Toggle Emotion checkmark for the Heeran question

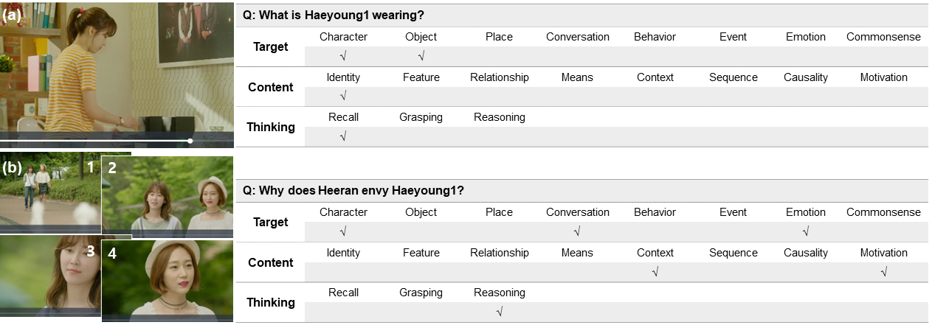pyautogui.click(x=806, y=231)
